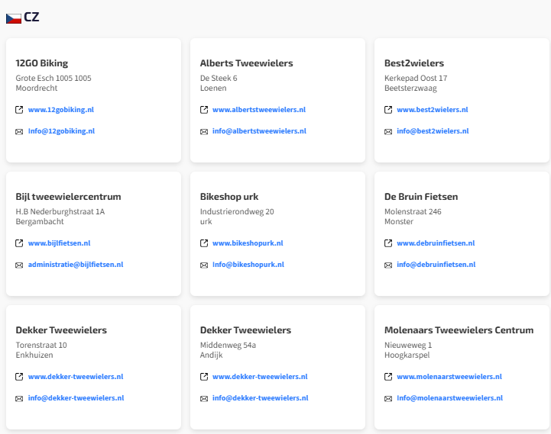
Task: Email info@albertstweewielers.nl
Action: pos(259,131)
